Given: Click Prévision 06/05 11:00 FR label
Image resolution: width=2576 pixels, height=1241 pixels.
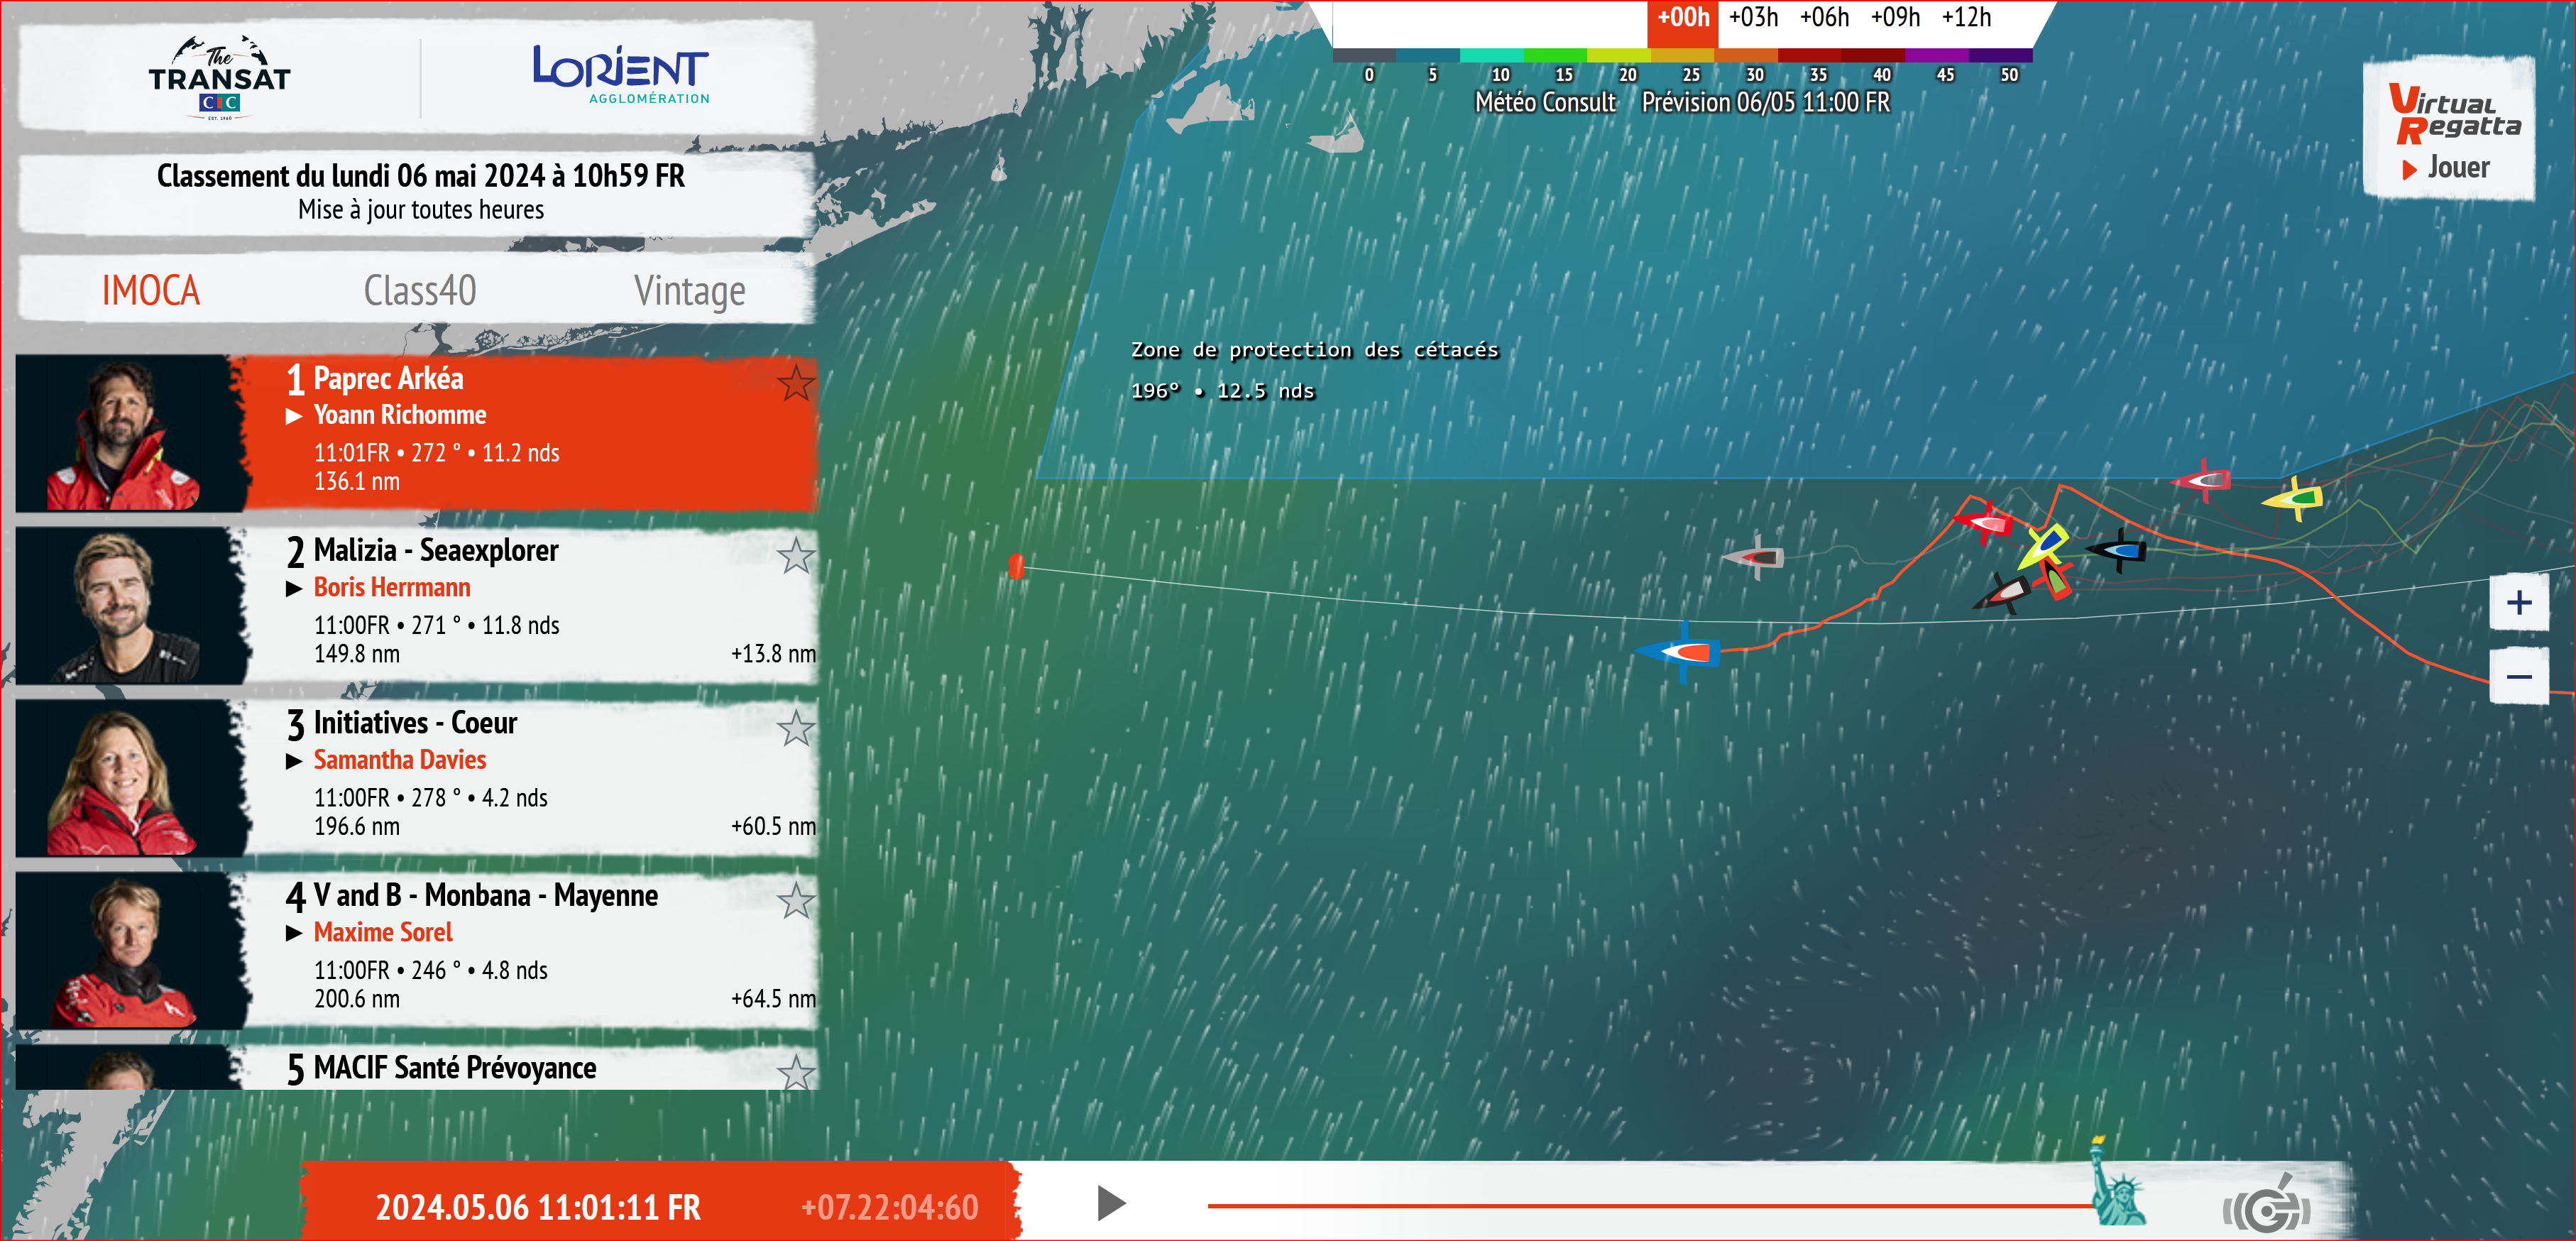Looking at the screenshot, I should tap(1766, 103).
